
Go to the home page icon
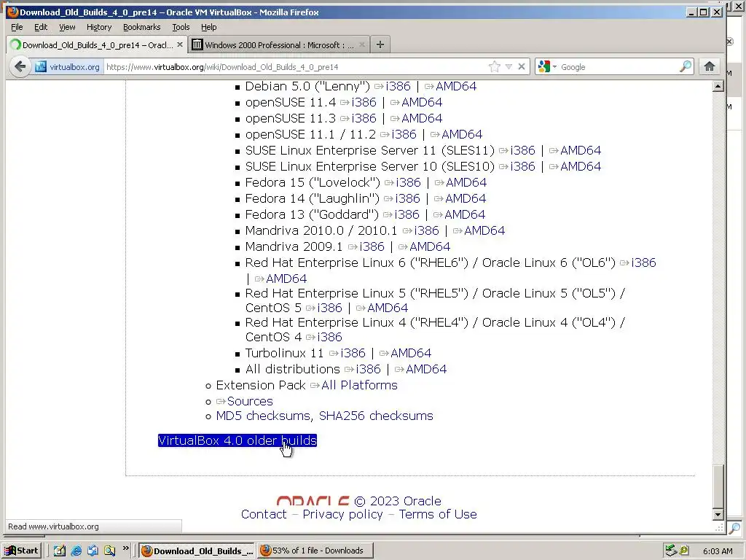(x=710, y=66)
